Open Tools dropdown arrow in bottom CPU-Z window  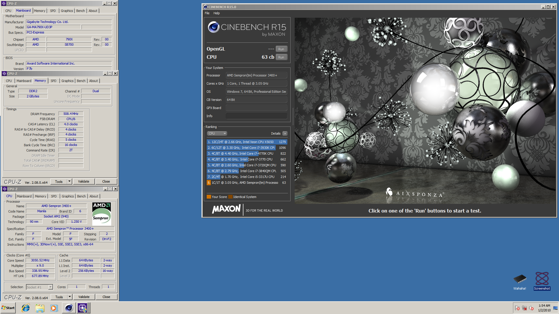click(70, 297)
